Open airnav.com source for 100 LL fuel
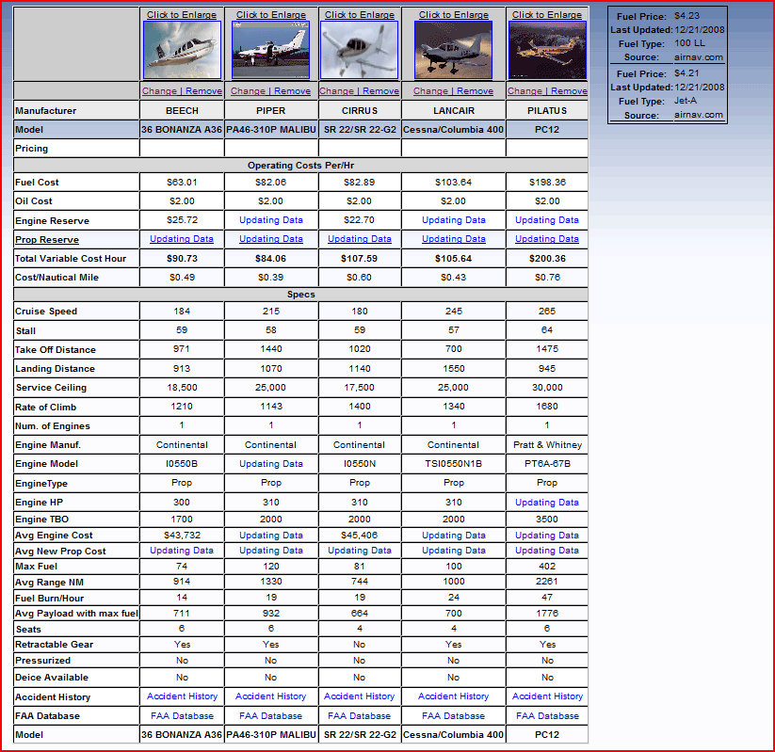The image size is (775, 752). pos(699,57)
